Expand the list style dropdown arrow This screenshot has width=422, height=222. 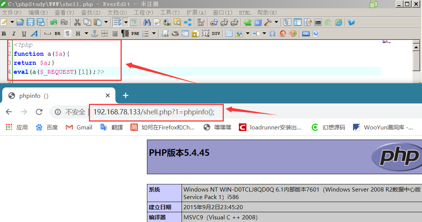pos(154,33)
